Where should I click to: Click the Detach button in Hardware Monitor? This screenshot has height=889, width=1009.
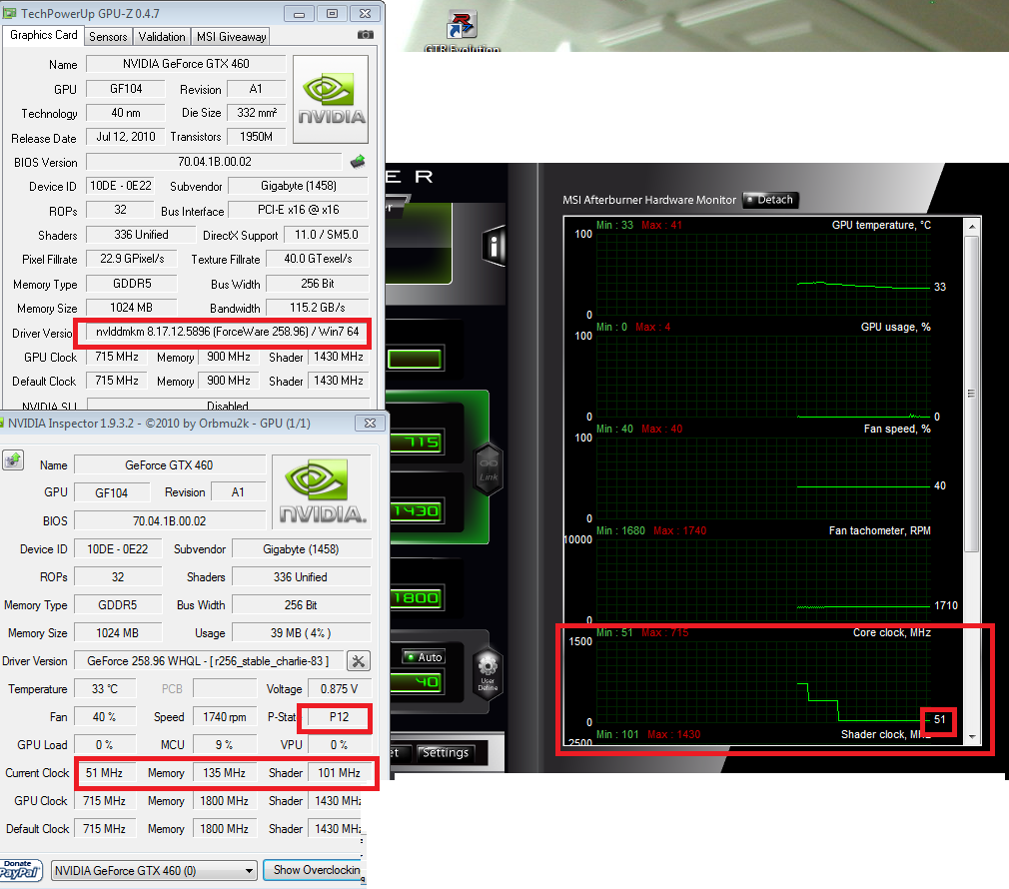click(770, 200)
